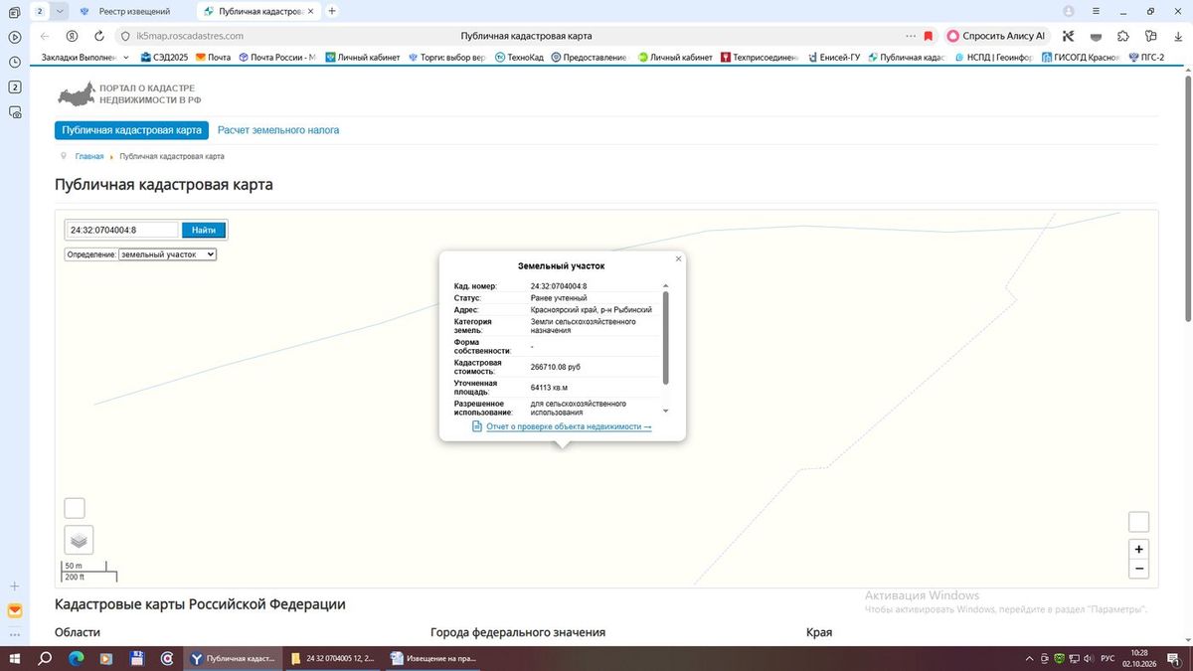Zoom in with the plus button

(x=1139, y=550)
